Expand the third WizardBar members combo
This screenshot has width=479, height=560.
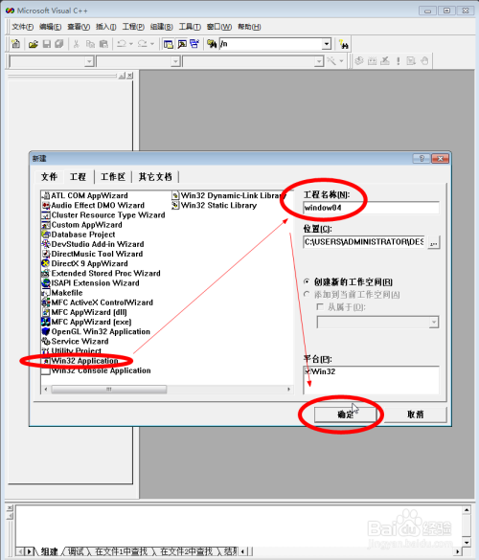(x=319, y=61)
